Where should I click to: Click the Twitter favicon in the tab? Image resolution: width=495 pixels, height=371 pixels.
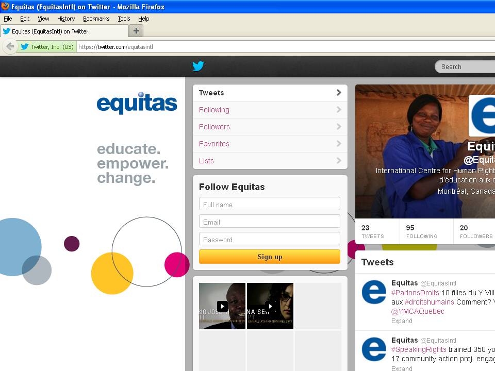tap(6, 31)
